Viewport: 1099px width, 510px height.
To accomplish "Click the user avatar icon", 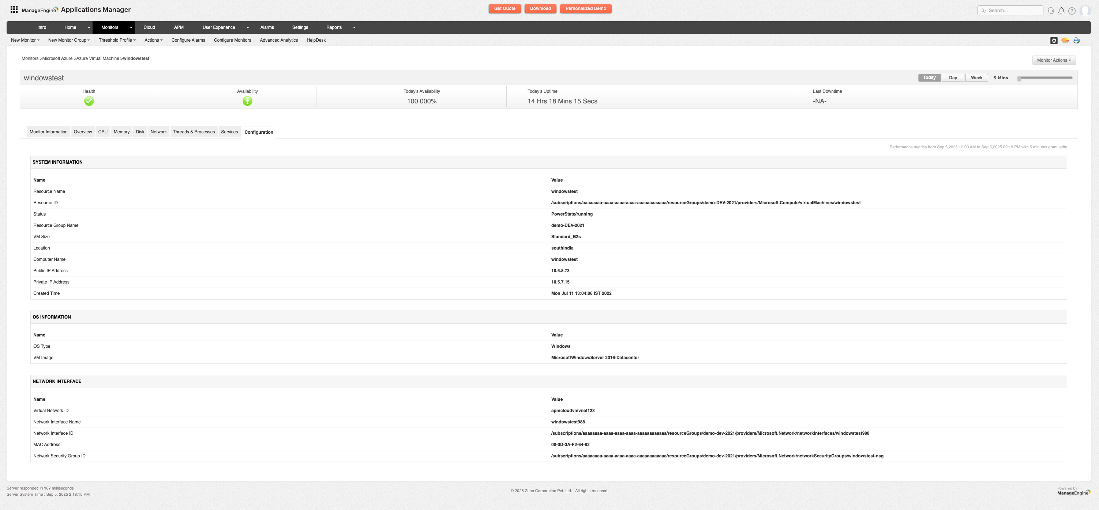I will pos(1085,11).
